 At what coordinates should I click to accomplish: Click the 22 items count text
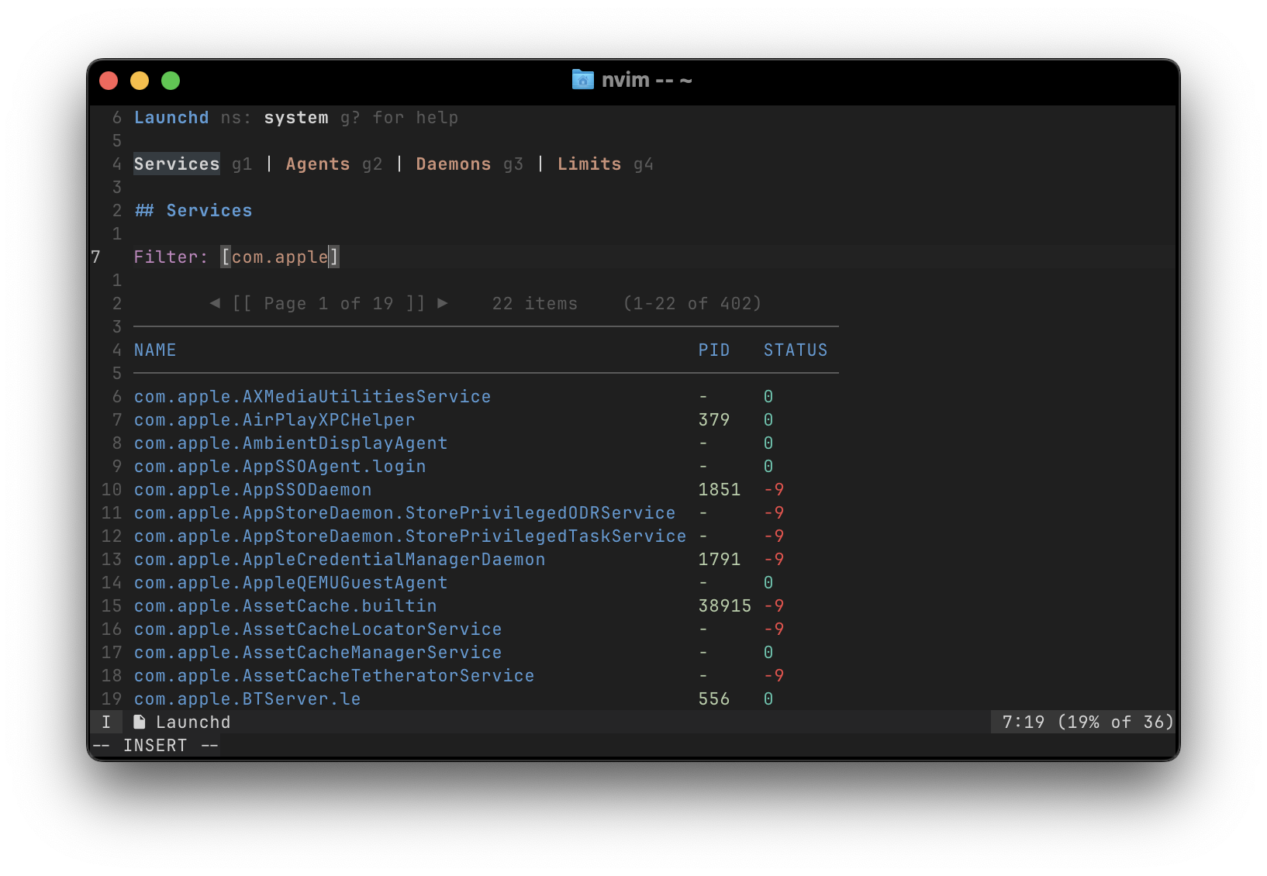click(535, 303)
